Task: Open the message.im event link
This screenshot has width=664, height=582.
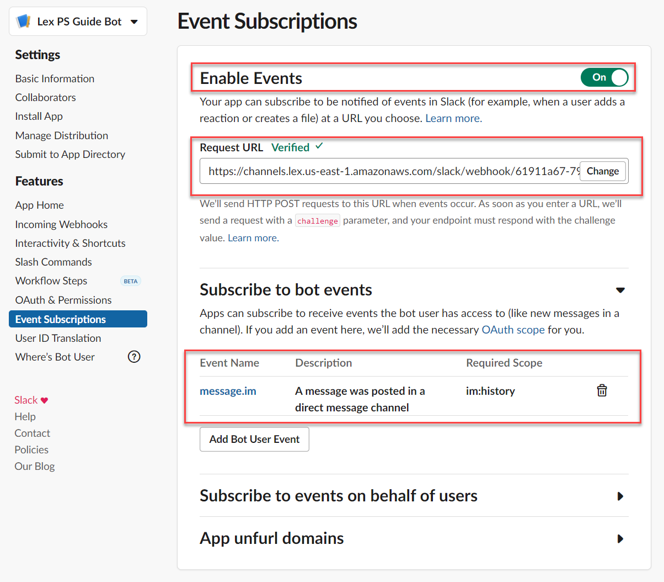Action: tap(228, 391)
